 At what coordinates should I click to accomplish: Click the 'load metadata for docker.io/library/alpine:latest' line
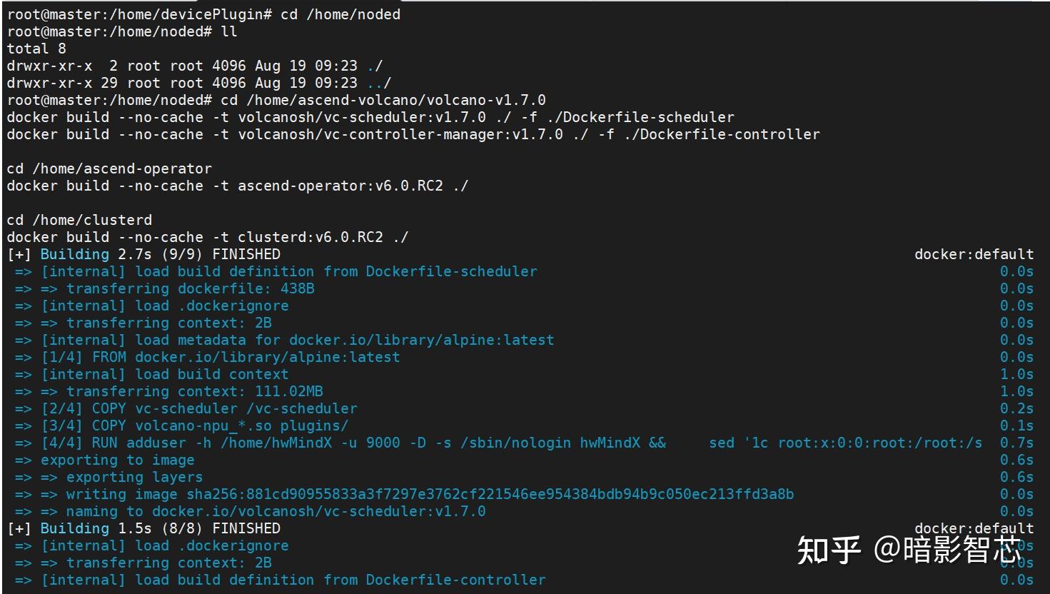pos(297,340)
